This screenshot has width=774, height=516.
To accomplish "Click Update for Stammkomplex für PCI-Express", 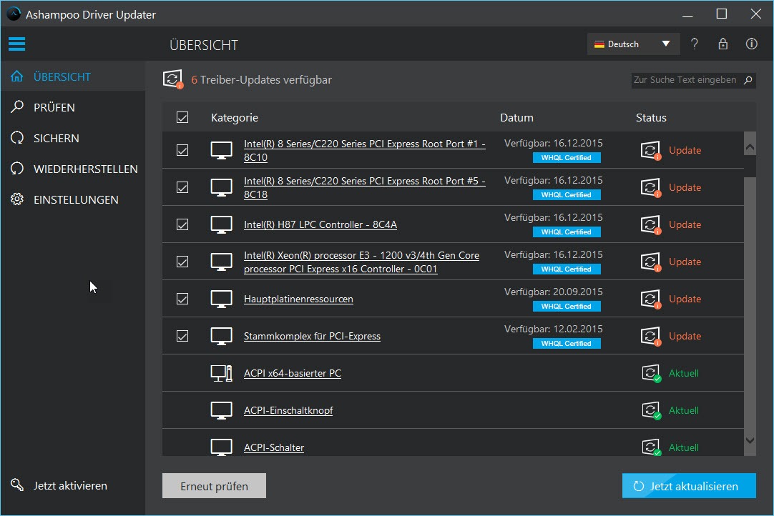I will point(685,336).
